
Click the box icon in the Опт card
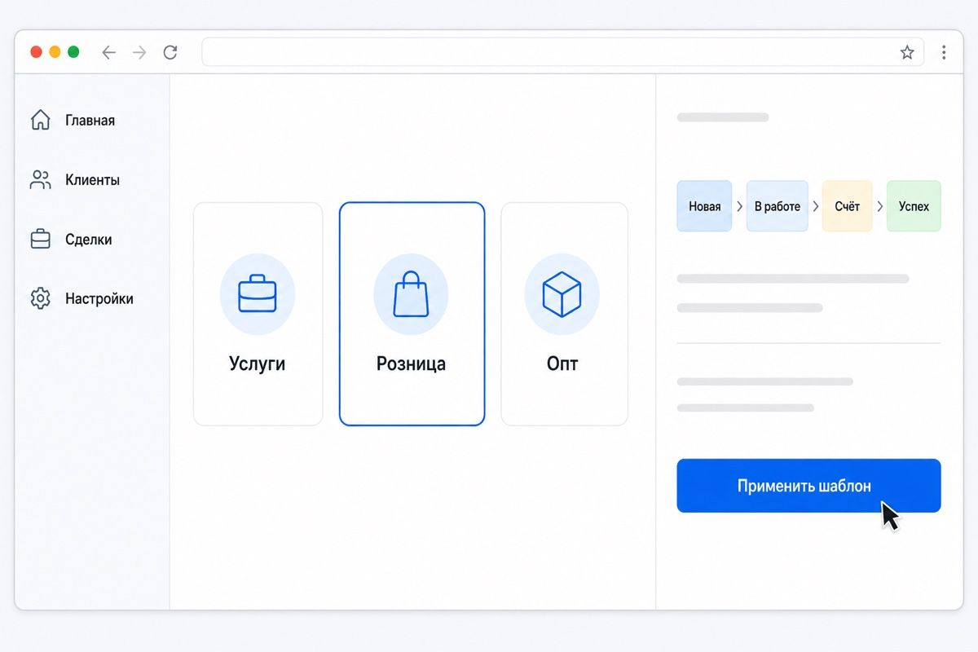[x=562, y=293]
